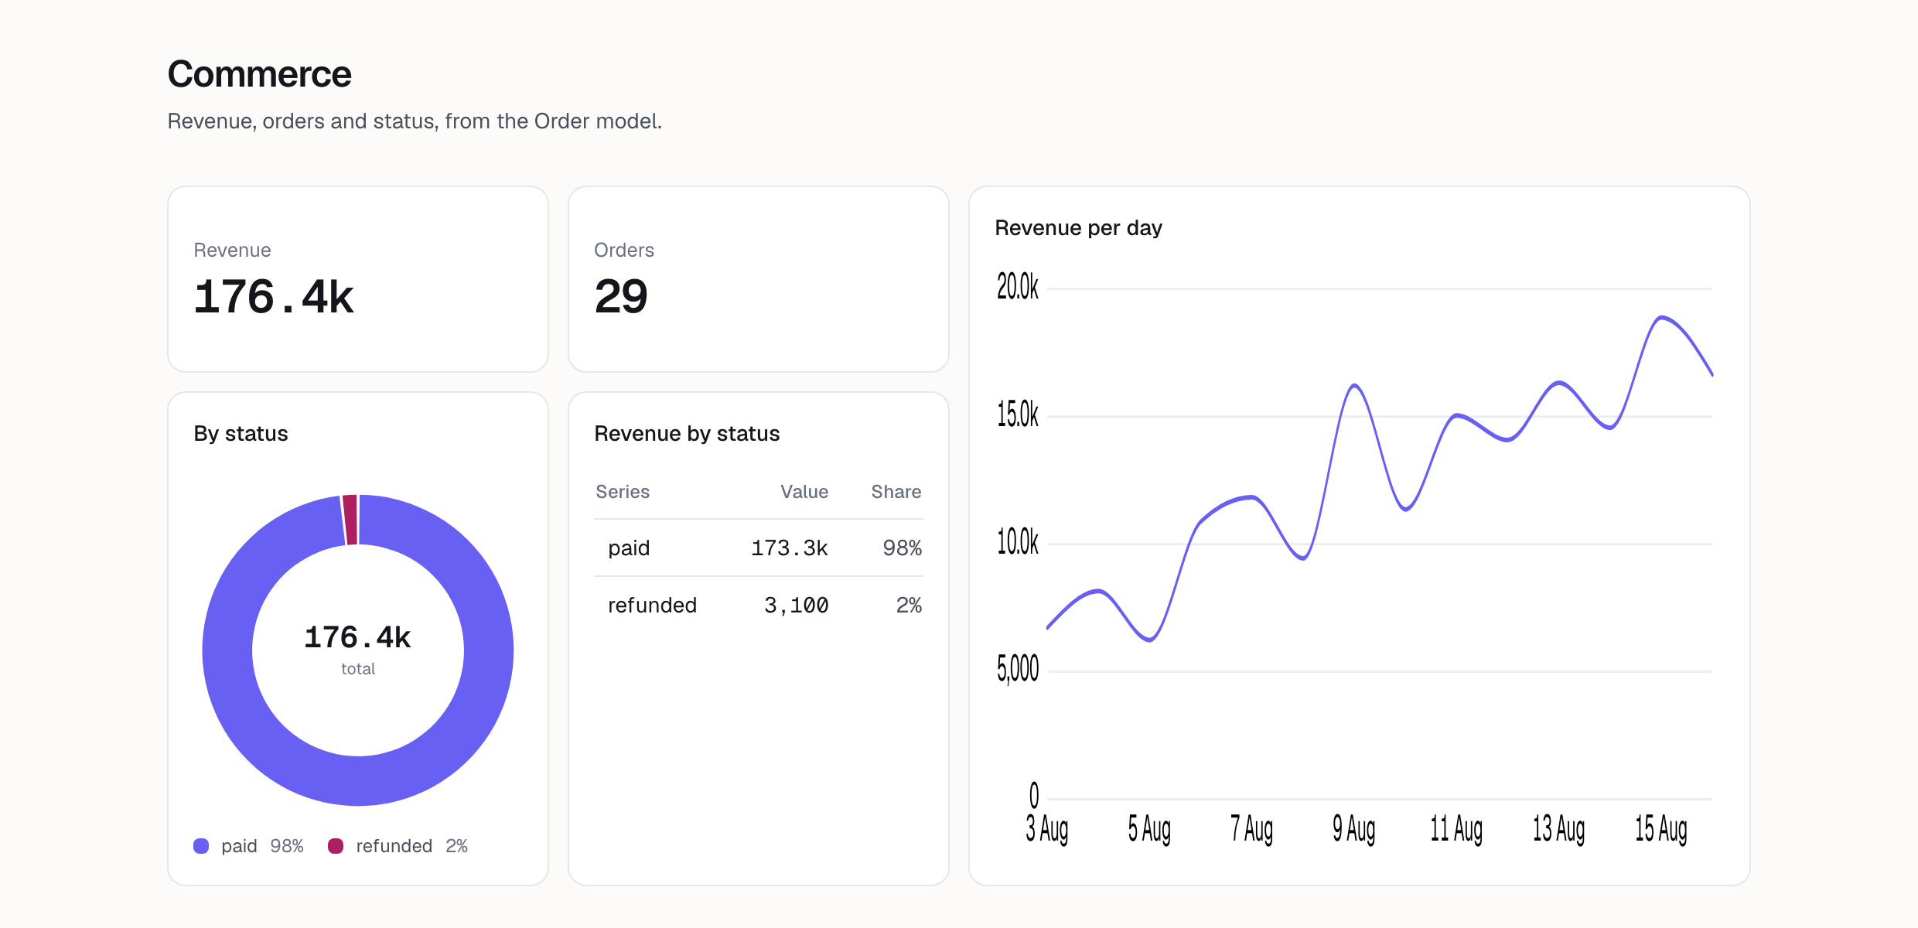Click the 3 Aug axis tick
This screenshot has width=1918, height=928.
(1047, 829)
